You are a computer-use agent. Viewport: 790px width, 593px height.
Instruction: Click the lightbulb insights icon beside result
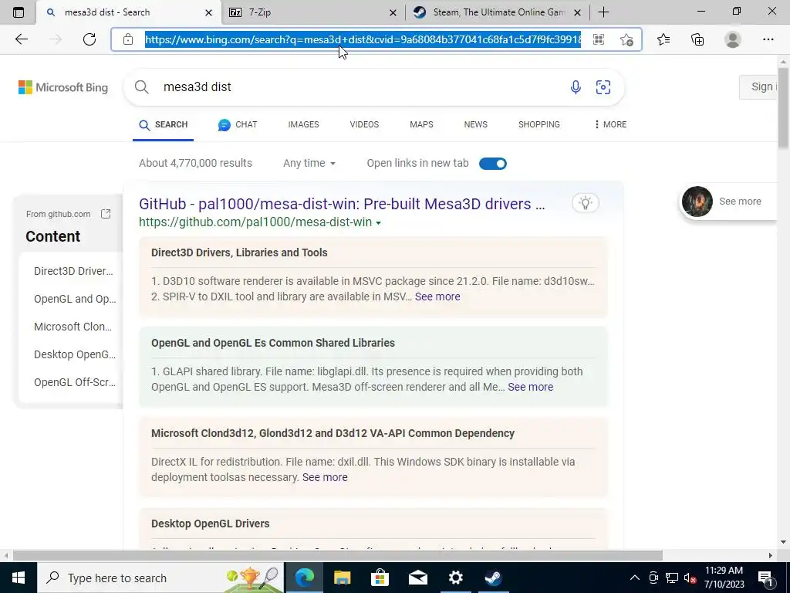pos(585,203)
